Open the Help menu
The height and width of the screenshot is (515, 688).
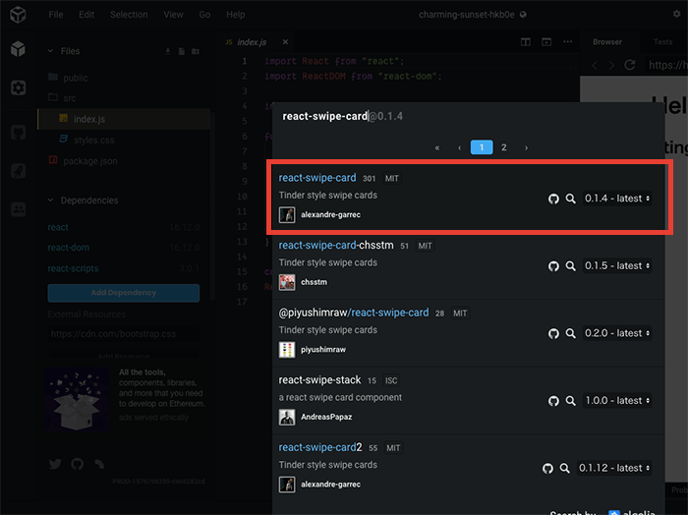tap(236, 15)
